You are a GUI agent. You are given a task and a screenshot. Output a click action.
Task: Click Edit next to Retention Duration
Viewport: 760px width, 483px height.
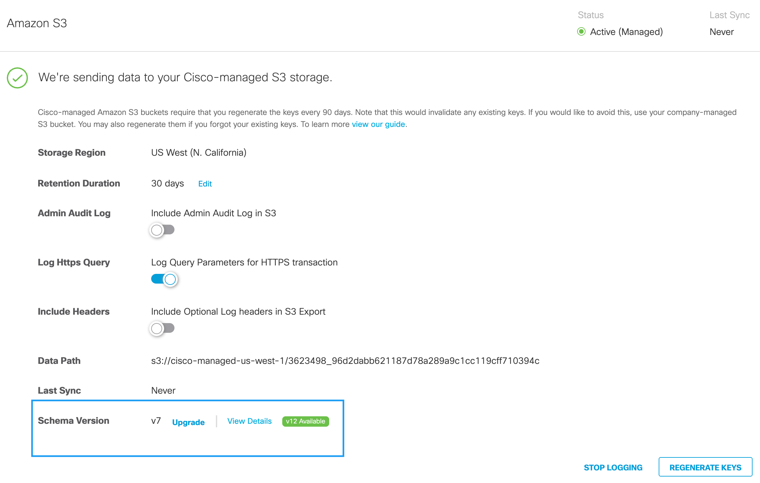point(205,184)
